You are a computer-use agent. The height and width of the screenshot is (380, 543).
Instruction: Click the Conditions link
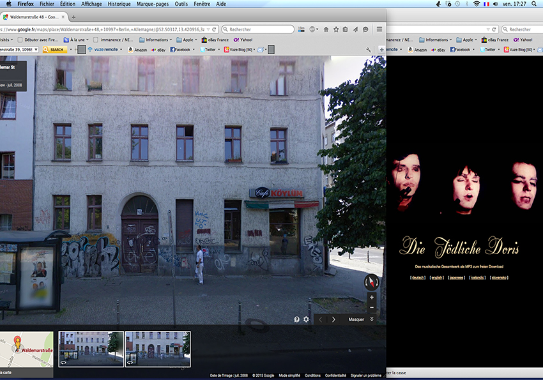[312, 376]
